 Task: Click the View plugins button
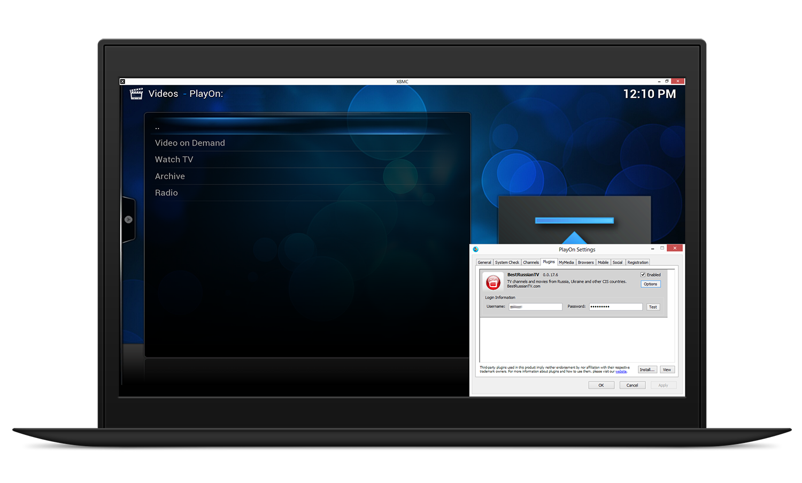click(667, 370)
